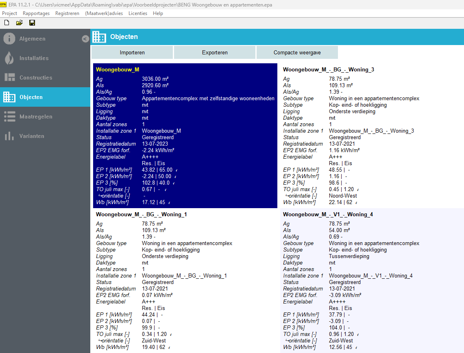Click the Open folder toolbar icon
This screenshot has height=353, width=464.
tap(19, 23)
